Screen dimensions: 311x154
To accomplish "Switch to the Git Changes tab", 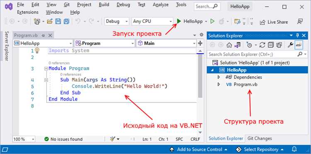I will (260, 138).
